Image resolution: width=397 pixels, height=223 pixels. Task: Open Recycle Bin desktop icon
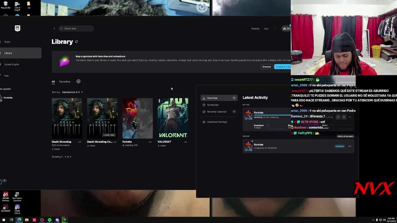(6, 5)
